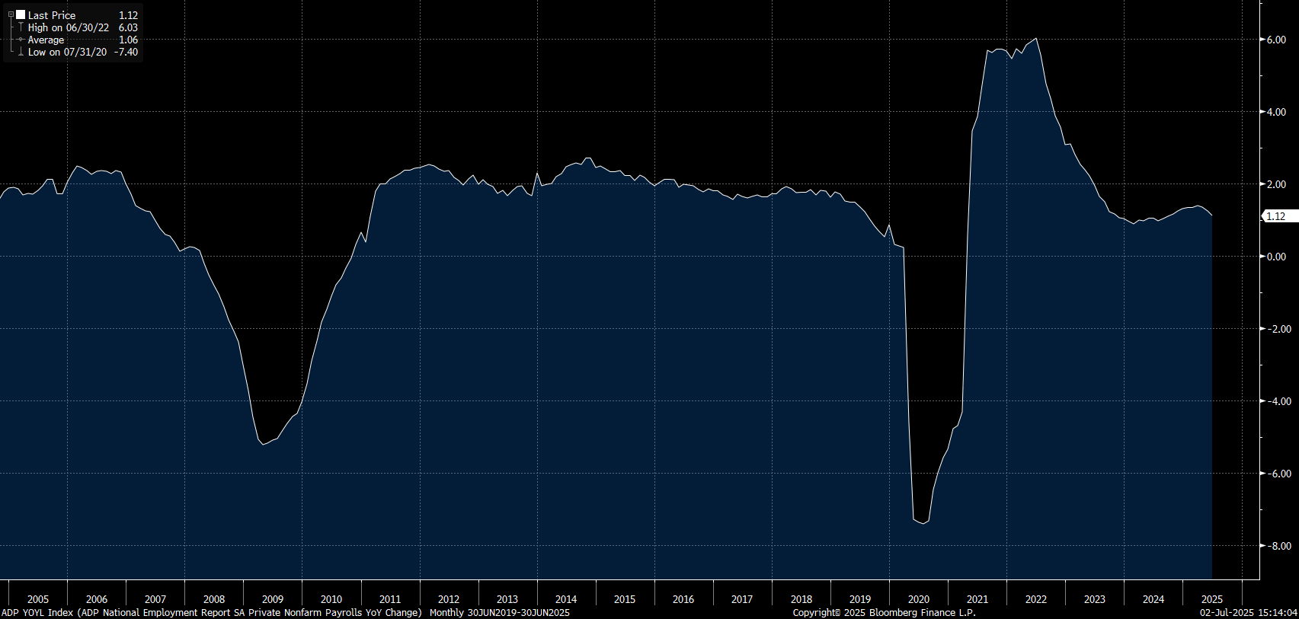Image resolution: width=1299 pixels, height=619 pixels.
Task: Click the 2012 x-axis year label
Action: click(449, 599)
